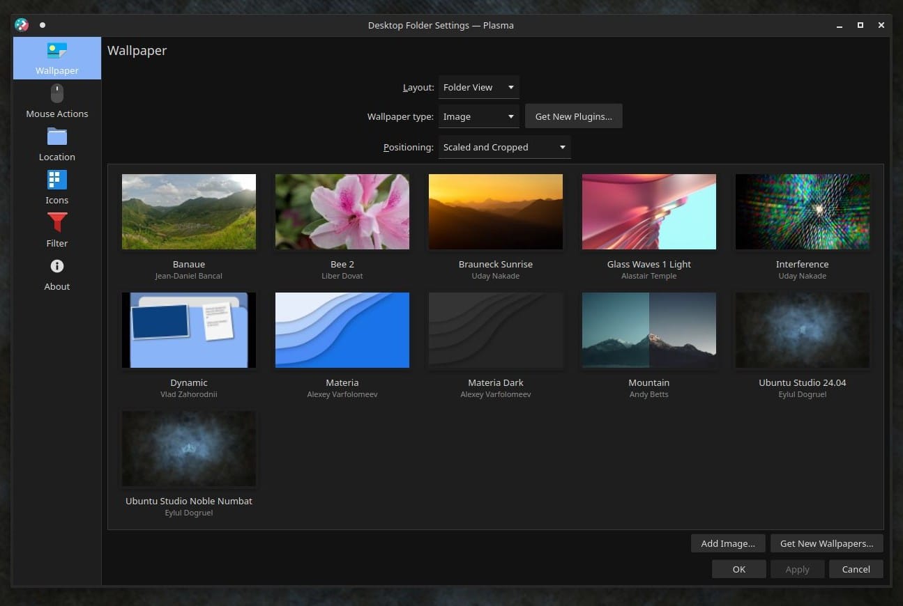Cancel the settings dialog

856,569
